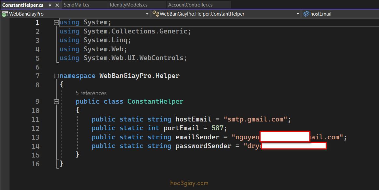Click line number 12 in the gutter
Screen dimensions: 379x190
point(35,128)
